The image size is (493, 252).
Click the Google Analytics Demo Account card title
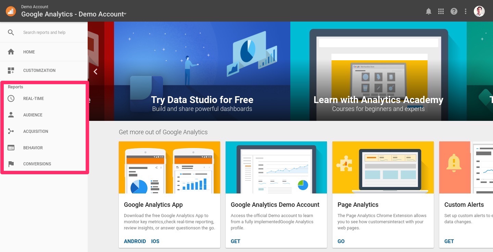click(x=275, y=205)
